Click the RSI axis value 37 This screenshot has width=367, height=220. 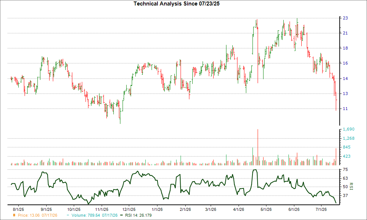pos(345,195)
